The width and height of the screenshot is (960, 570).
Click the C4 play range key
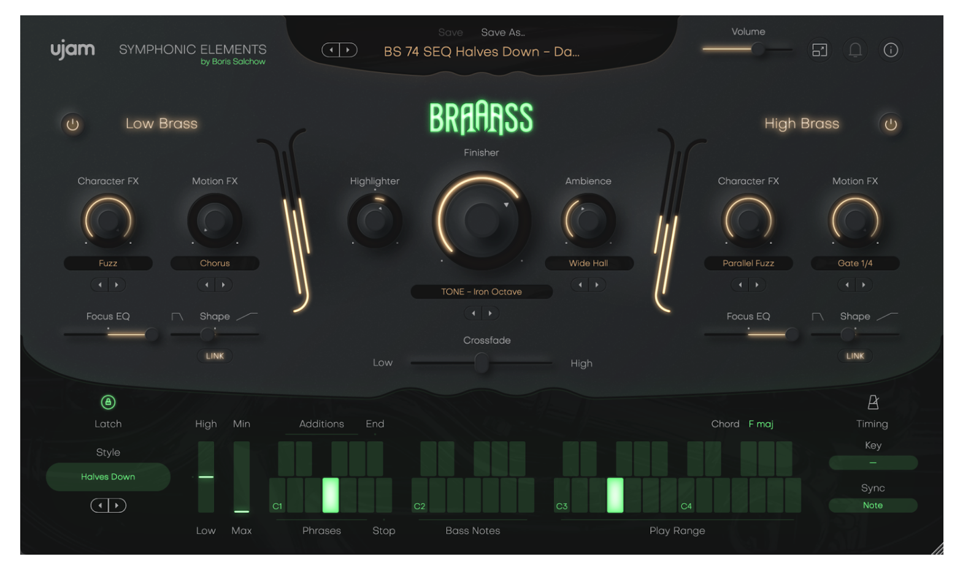pos(686,495)
